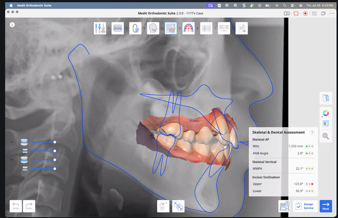
Task: Click the Upper value 123.8°
Action: point(298,184)
